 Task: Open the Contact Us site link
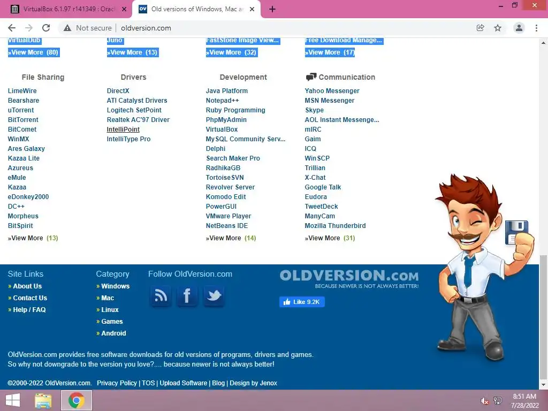[30, 298]
